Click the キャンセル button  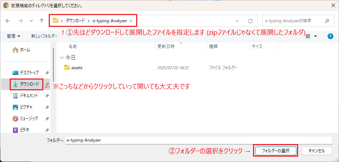317,151
